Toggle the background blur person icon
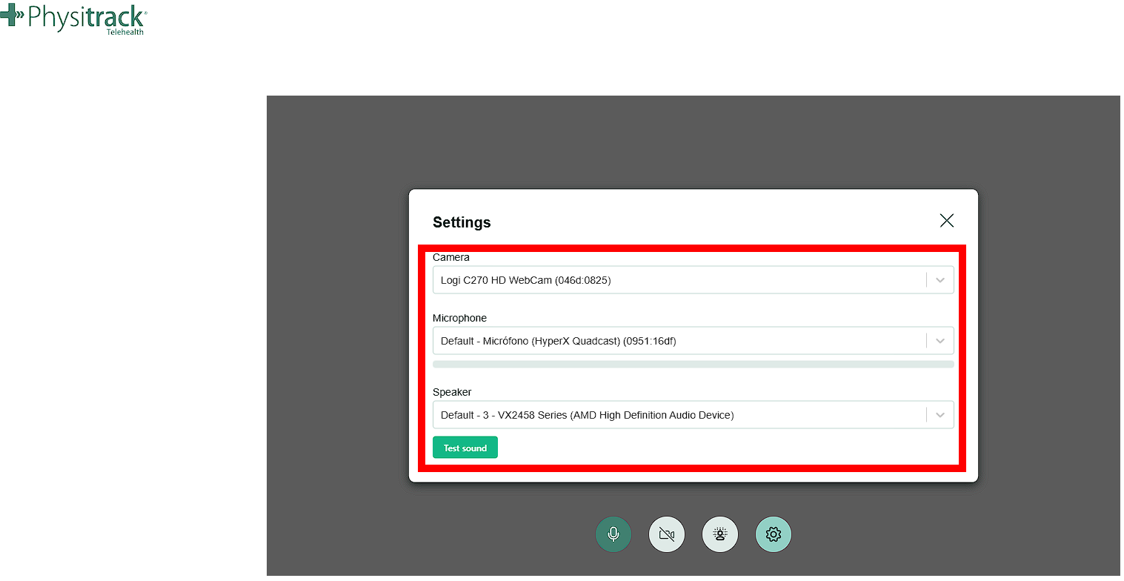 coord(720,534)
